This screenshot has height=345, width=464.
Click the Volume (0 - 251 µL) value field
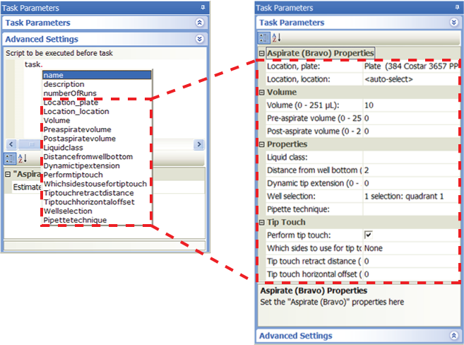pos(410,105)
